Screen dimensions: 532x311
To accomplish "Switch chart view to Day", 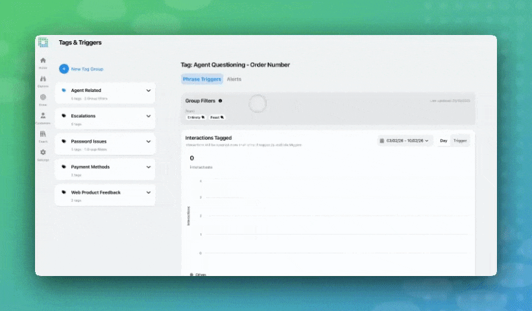I will (444, 141).
